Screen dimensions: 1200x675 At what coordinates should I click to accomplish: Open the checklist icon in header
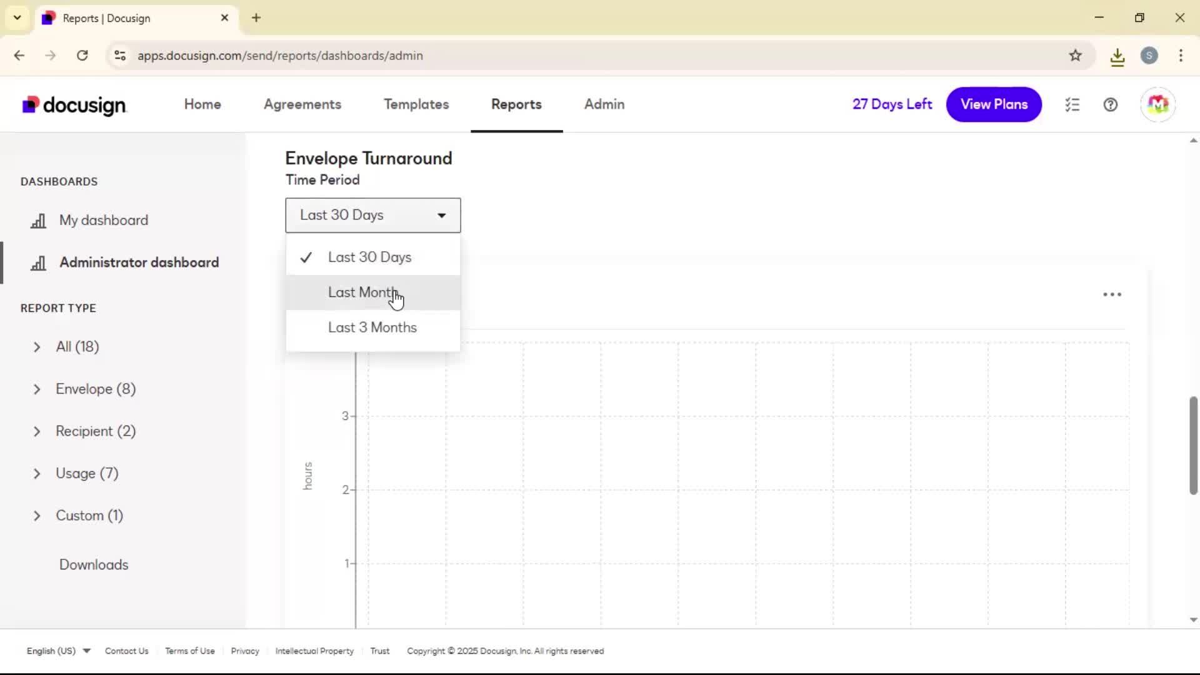coord(1072,104)
